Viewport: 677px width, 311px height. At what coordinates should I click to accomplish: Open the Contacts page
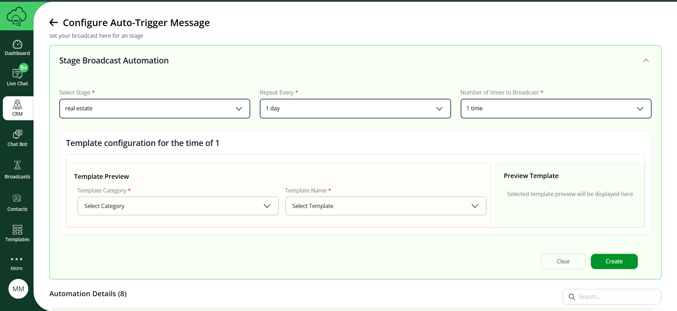[x=17, y=202]
